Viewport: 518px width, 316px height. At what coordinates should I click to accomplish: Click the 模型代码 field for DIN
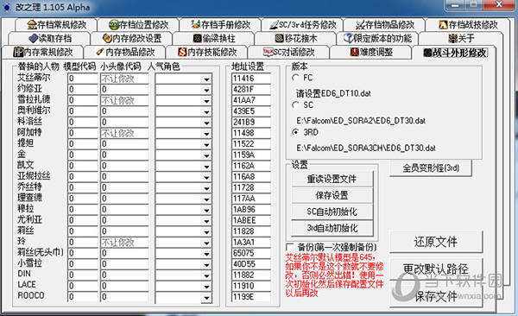point(83,275)
